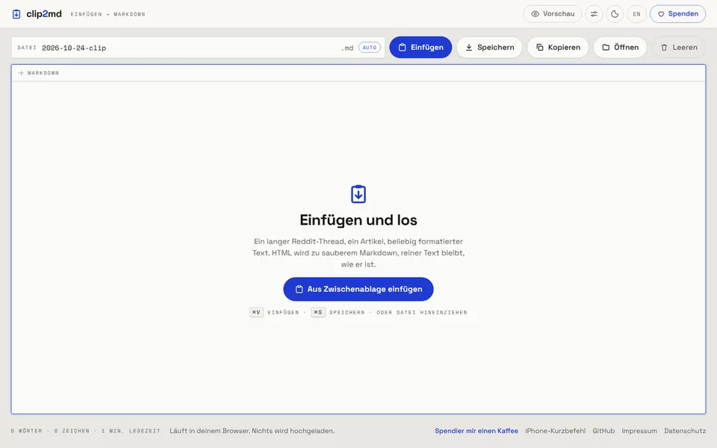Click Aus Zwischenablage einfügen

point(358,289)
